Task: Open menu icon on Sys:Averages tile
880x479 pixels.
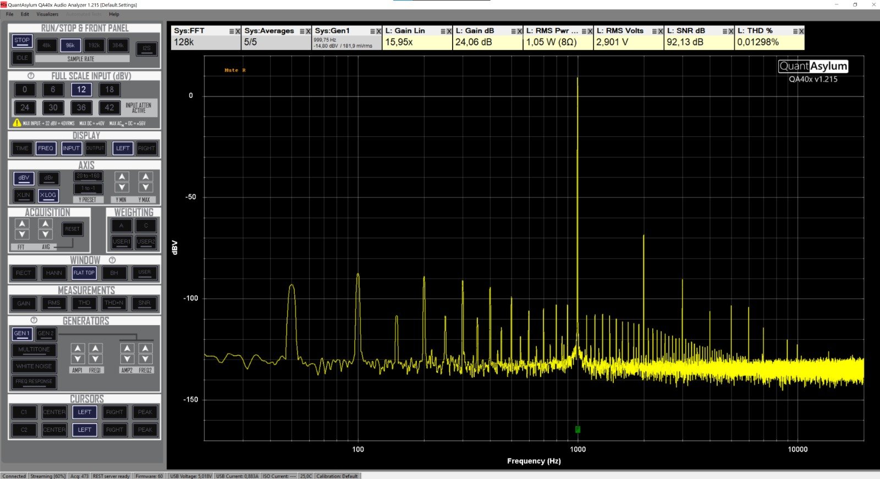Action: tap(302, 31)
